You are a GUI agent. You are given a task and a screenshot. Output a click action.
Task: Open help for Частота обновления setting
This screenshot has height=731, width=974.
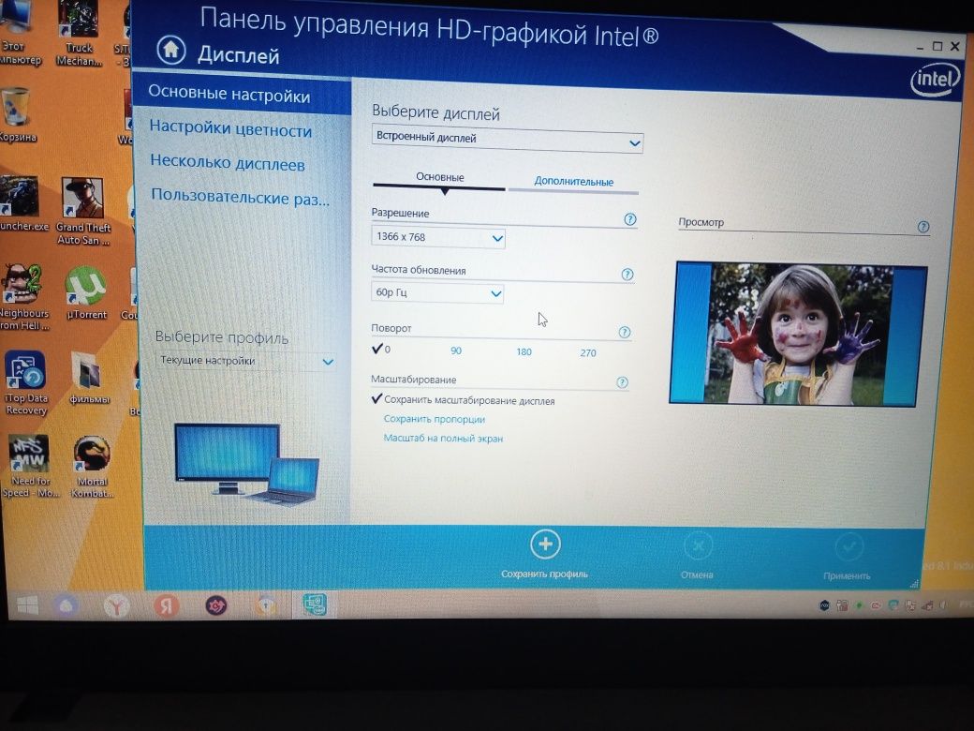[x=627, y=274]
